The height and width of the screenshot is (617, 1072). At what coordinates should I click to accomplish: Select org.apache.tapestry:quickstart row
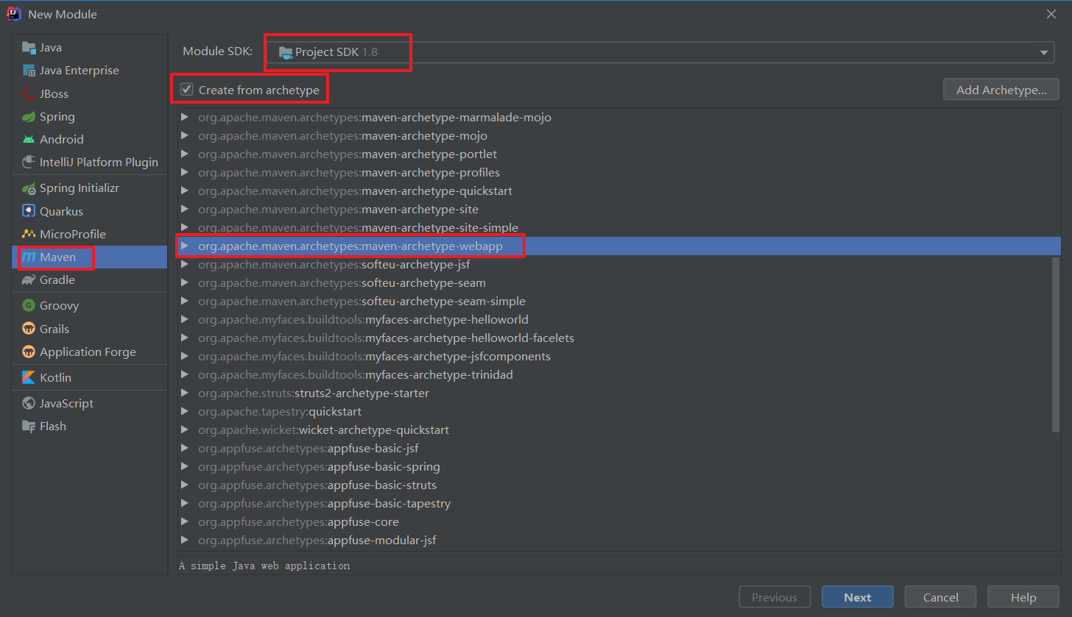619,412
